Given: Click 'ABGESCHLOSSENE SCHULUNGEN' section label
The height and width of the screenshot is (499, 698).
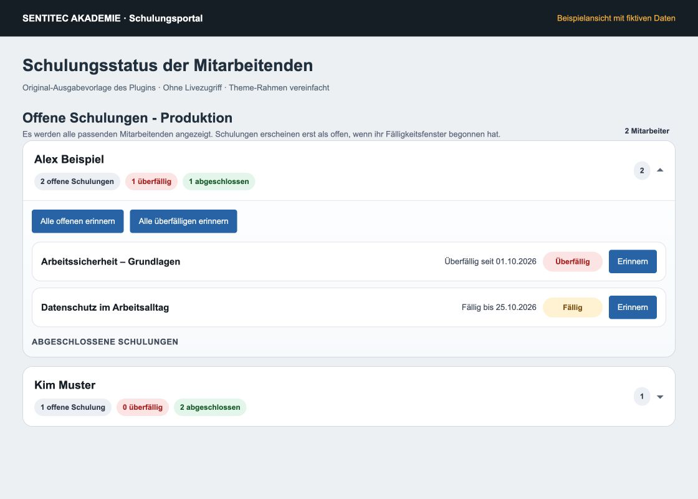Looking at the screenshot, I should (x=105, y=342).
